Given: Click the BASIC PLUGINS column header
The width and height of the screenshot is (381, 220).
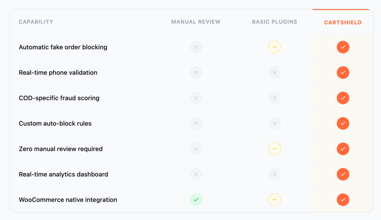Looking at the screenshot, I should 275,22.
